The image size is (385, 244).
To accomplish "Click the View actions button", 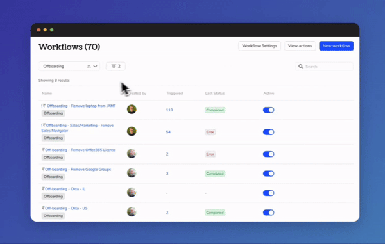I will (x=300, y=46).
